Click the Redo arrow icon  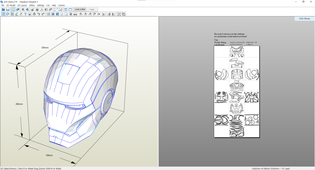43,14
